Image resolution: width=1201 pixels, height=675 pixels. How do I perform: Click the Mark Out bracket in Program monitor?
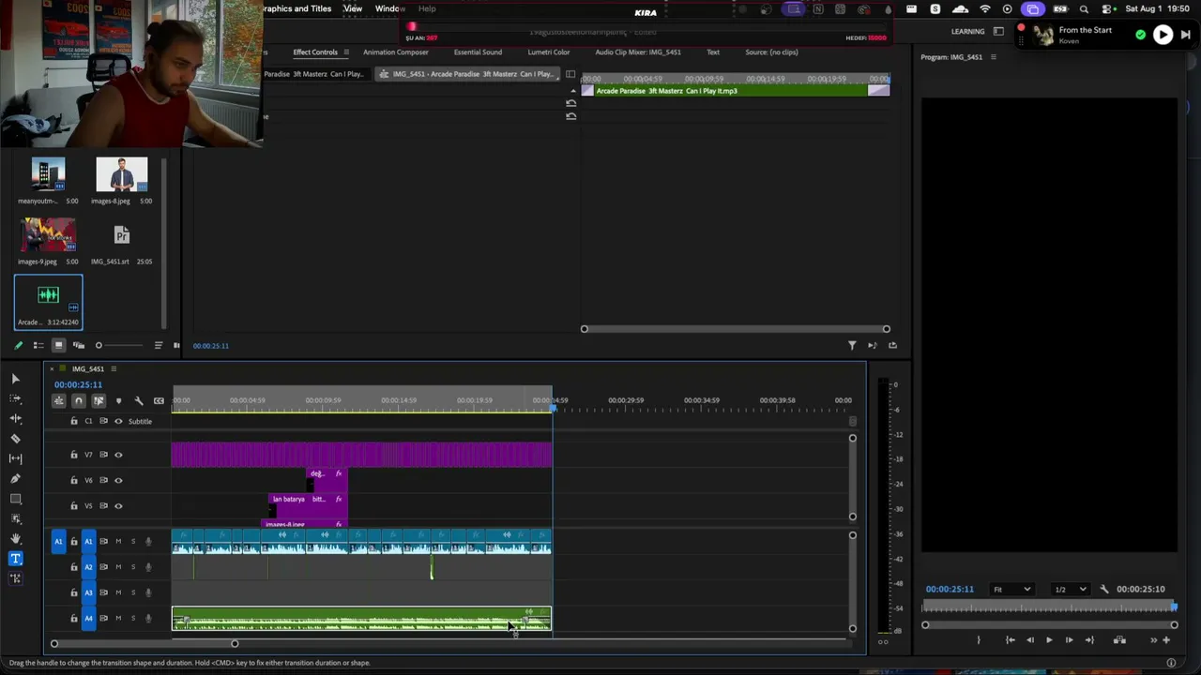click(979, 640)
